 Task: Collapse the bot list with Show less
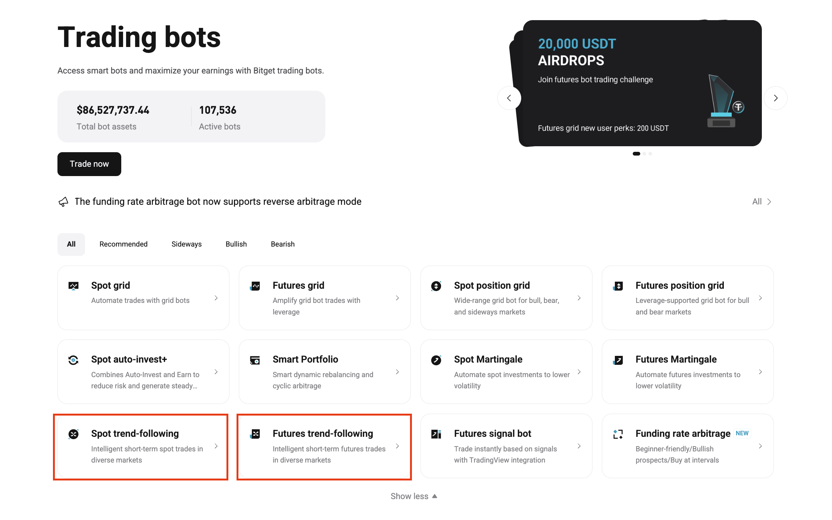413,496
